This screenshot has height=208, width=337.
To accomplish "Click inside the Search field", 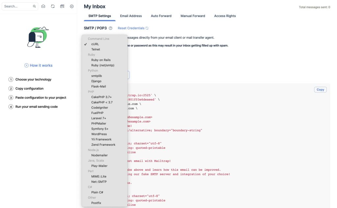I will (18, 6).
